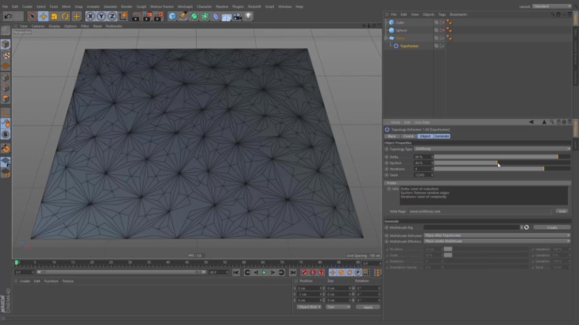
Task: Select the Cube object in Object Manager
Action: tap(400, 22)
